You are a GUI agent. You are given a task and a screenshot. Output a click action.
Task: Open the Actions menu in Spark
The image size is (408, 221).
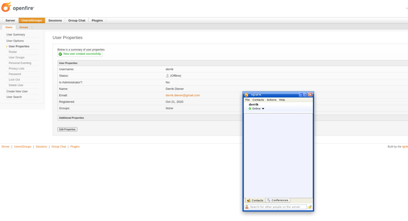point(271,100)
